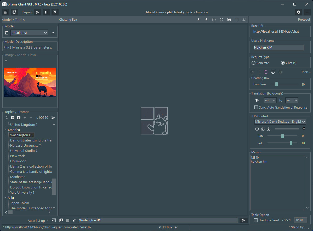Click the TTS play button
This screenshot has width=313, height=231.
pyautogui.click(x=257, y=129)
